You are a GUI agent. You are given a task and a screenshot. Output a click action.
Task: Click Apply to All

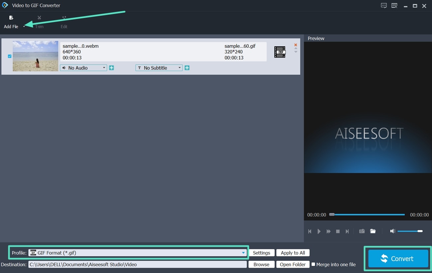tap(293, 253)
